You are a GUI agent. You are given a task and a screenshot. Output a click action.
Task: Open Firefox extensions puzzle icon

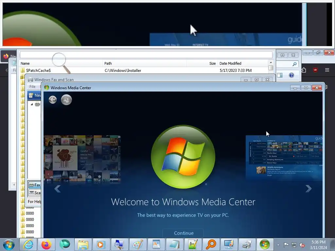(304, 70)
